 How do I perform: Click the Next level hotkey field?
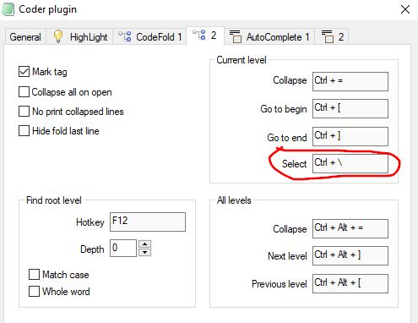(x=350, y=255)
